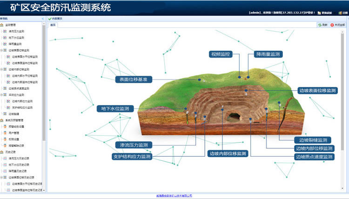349x199 pixels.
Task: Click the 监测管理 home icon in sidebar
Action: click(2, 25)
